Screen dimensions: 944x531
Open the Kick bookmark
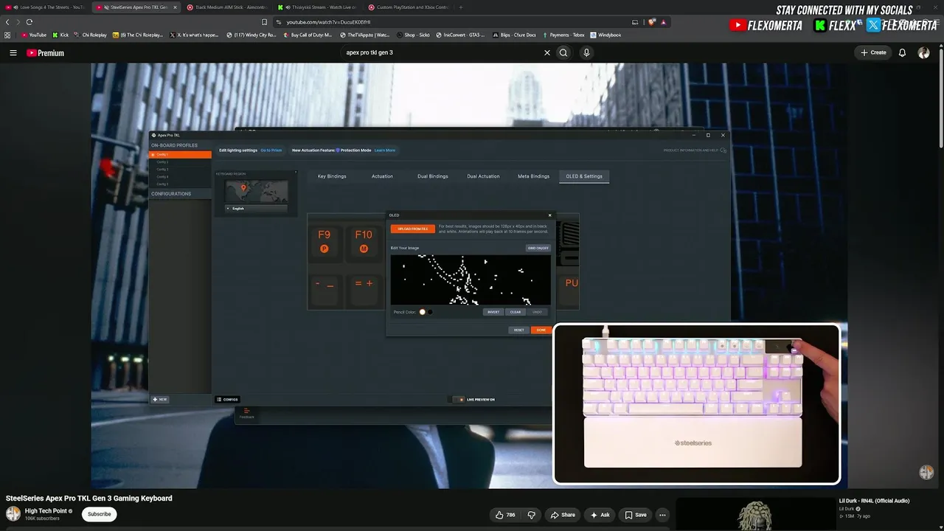[x=60, y=35]
